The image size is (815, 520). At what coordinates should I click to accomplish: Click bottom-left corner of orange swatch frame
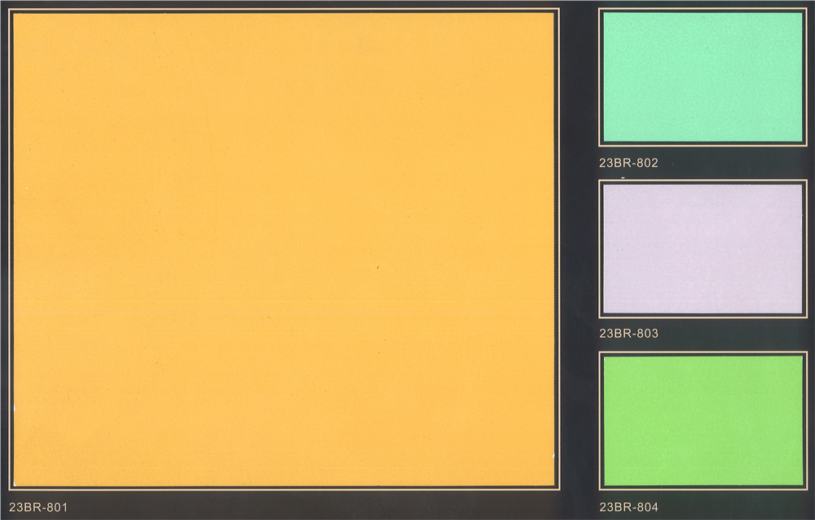point(9,489)
